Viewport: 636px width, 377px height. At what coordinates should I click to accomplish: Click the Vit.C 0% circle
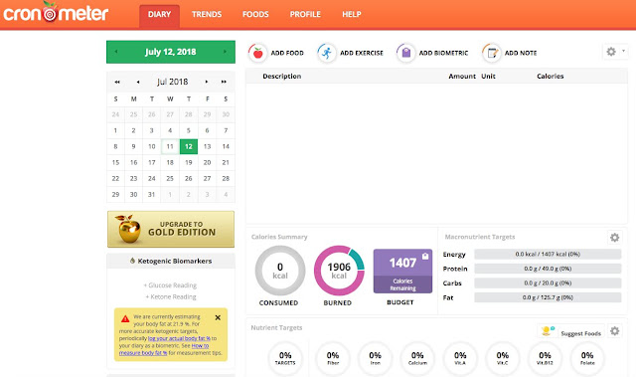coord(503,358)
